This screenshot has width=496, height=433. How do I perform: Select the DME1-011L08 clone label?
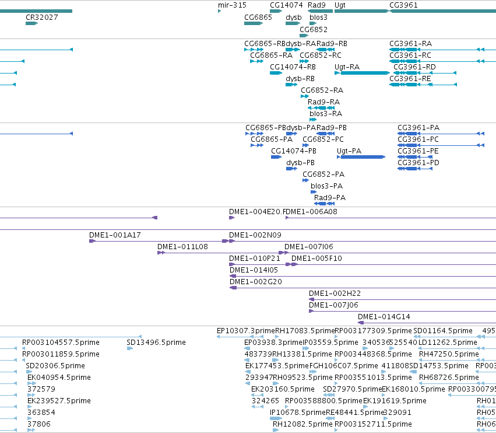(182, 247)
